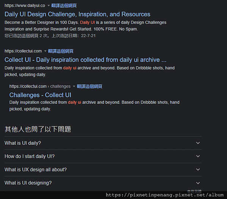Click the dropdown arrow beside collectui.com URL
Screen dimensions: 227x199
45,51
